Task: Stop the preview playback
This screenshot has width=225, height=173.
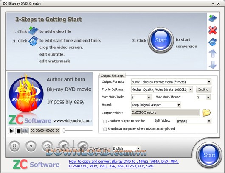Action: 18,131
